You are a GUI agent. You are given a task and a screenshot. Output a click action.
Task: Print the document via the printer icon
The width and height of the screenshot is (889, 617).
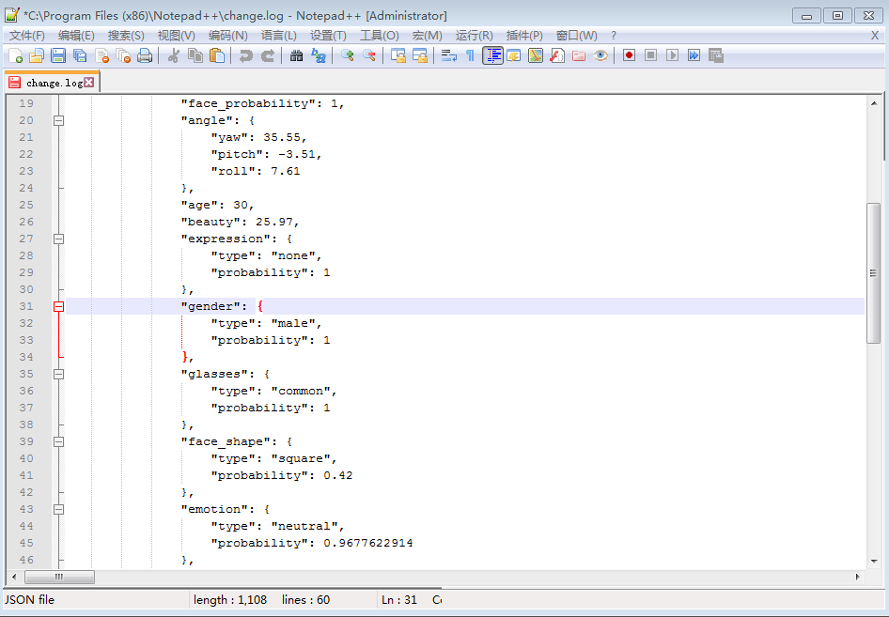pos(145,55)
